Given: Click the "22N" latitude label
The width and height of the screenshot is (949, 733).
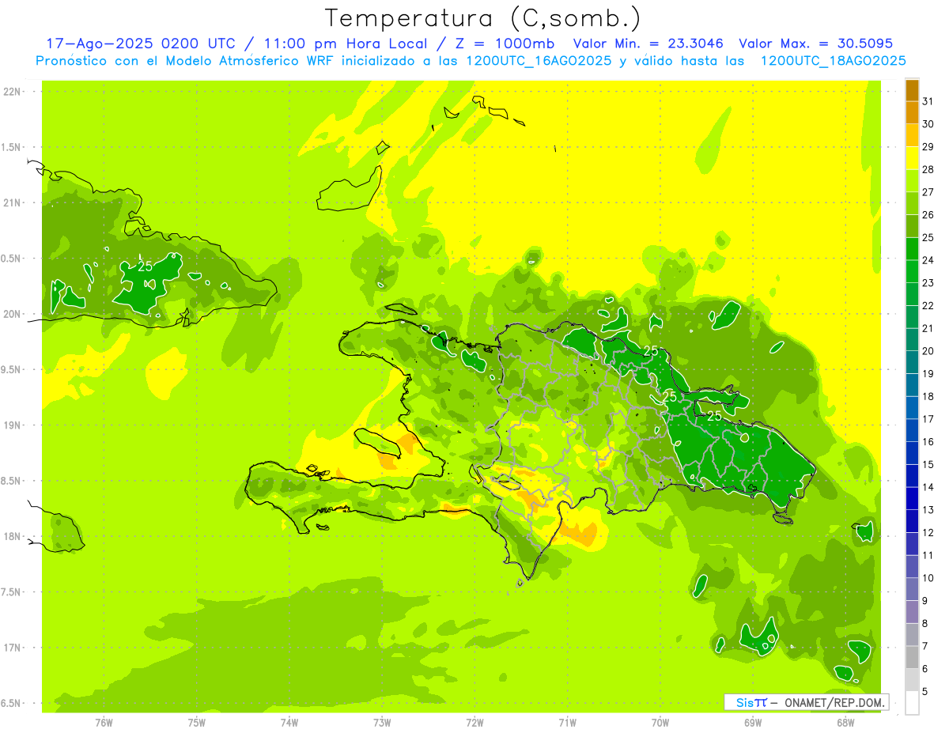Looking at the screenshot, I should pos(12,92).
